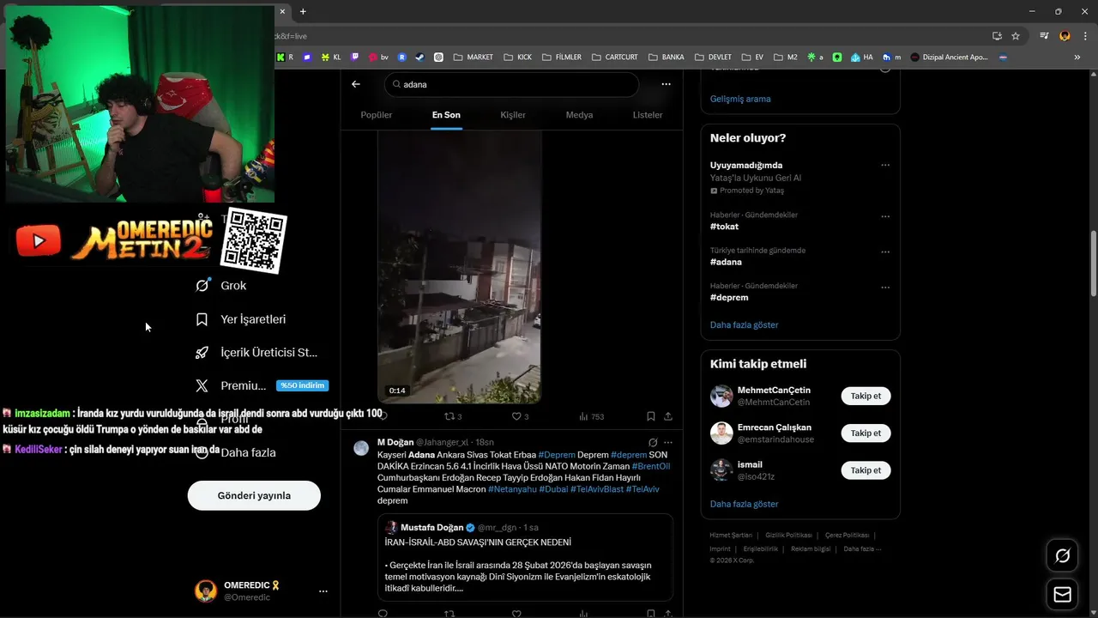Click the Gönderi yayınla button
This screenshot has width=1098, height=618.
(x=254, y=495)
